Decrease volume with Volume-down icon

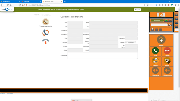pos(167,70)
